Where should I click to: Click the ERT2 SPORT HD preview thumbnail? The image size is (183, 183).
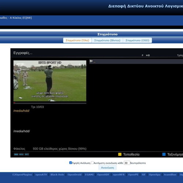(50, 81)
